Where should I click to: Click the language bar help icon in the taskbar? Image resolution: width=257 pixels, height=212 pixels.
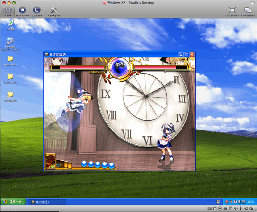click(218, 202)
